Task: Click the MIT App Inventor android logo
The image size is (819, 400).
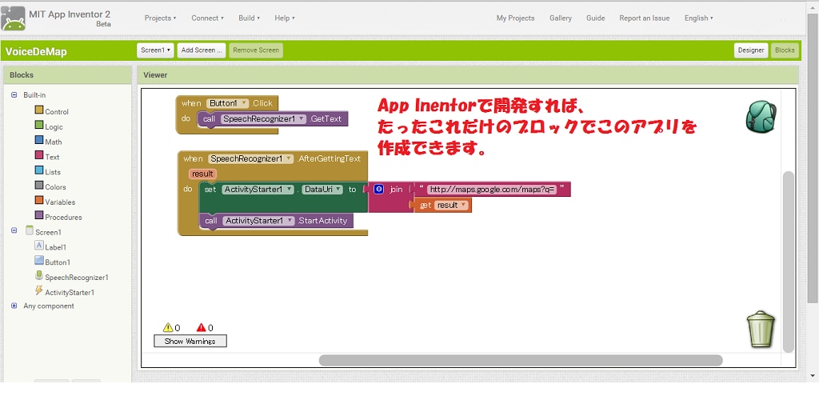Action: coord(13,18)
